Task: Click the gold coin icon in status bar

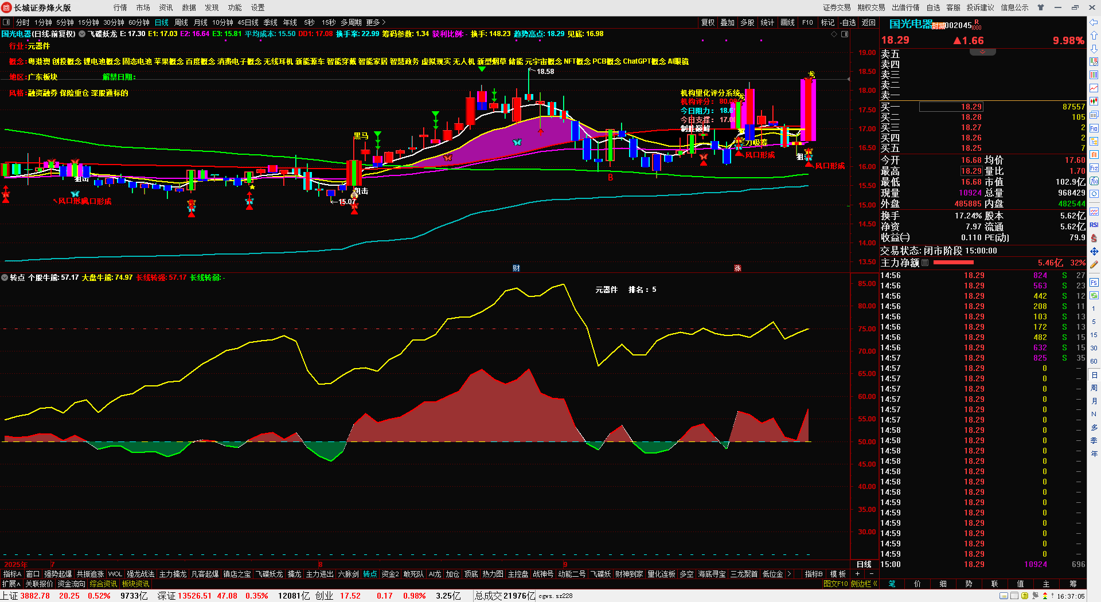Action: coord(1025,596)
